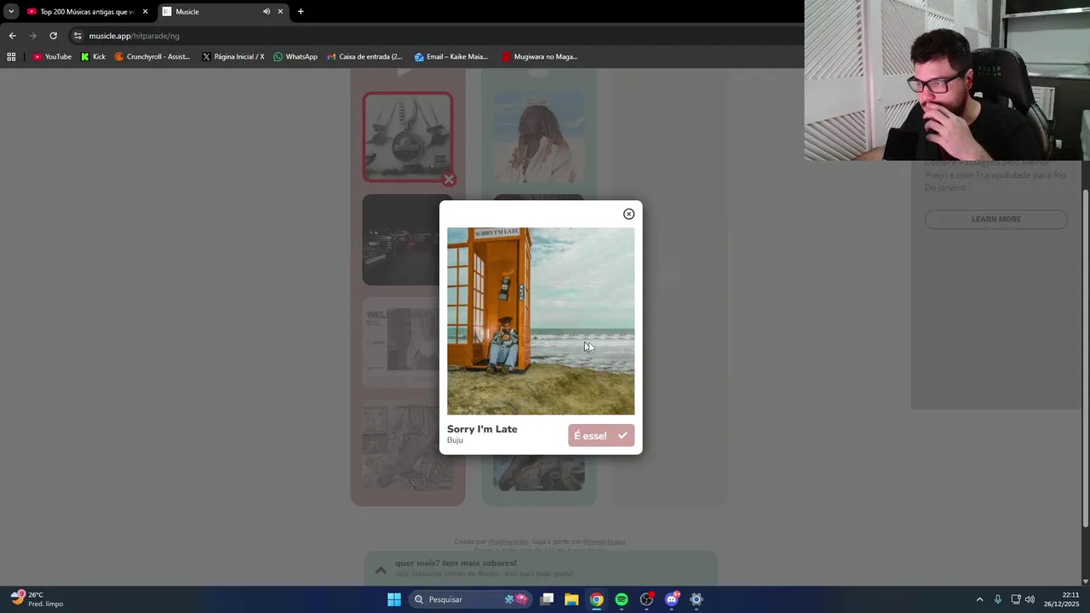1090x613 pixels.
Task: Open the volume tray icon
Action: pos(1030,599)
